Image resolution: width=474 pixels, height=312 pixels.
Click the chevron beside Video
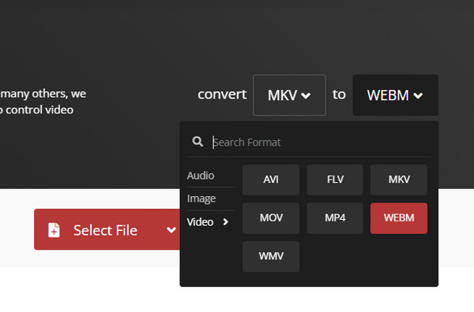pos(225,222)
